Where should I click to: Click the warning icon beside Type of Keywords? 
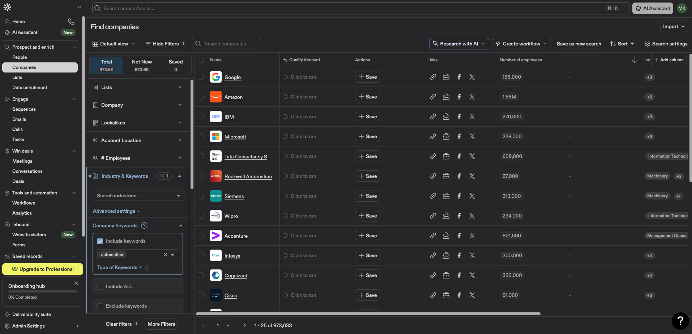point(147,267)
